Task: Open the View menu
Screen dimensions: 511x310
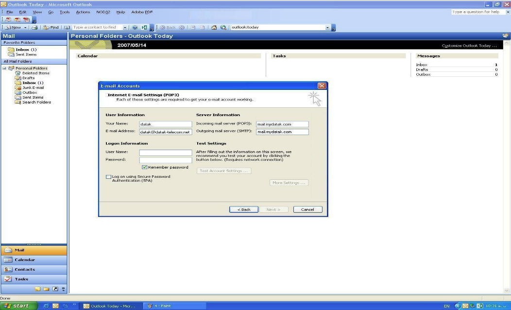Action: (x=37, y=12)
